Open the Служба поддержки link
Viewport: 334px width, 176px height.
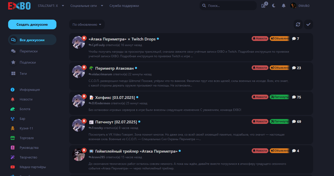[x=124, y=6]
